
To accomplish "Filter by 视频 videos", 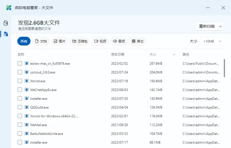I will (100, 41).
